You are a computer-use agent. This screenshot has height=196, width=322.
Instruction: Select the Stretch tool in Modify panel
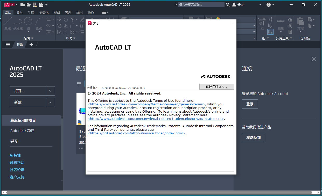coord(59,32)
